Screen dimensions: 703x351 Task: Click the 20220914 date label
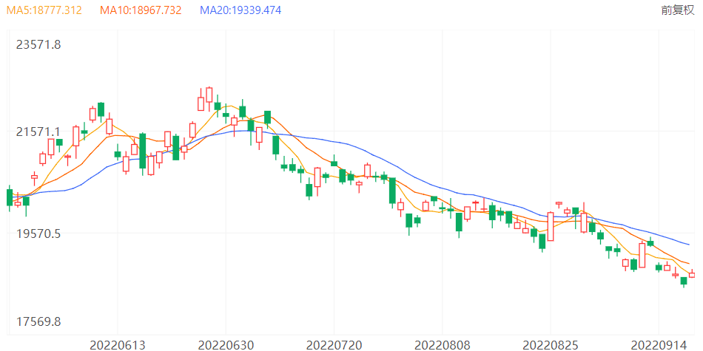[x=659, y=345]
